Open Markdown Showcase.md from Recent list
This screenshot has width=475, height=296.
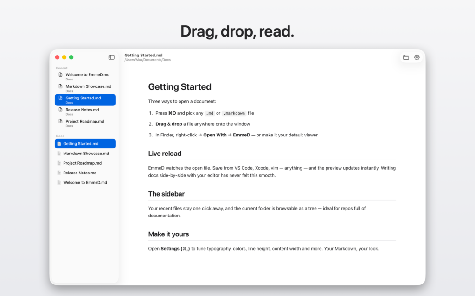(85, 88)
